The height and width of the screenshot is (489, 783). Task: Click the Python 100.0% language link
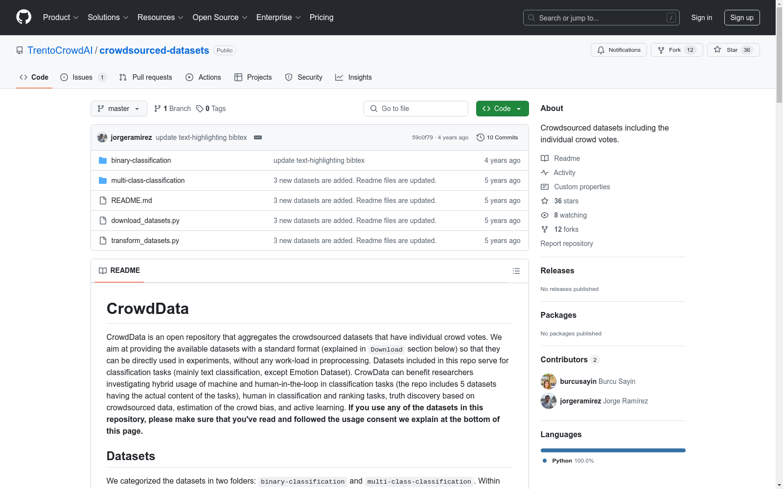(x=568, y=461)
